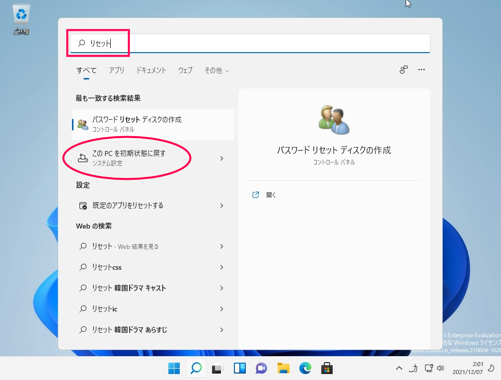Click the Windows Start button
Image resolution: width=501 pixels, height=380 pixels.
(x=174, y=368)
